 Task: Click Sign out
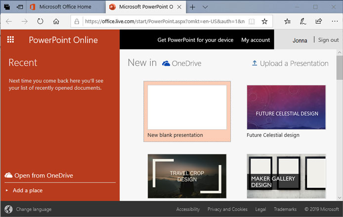(328, 40)
